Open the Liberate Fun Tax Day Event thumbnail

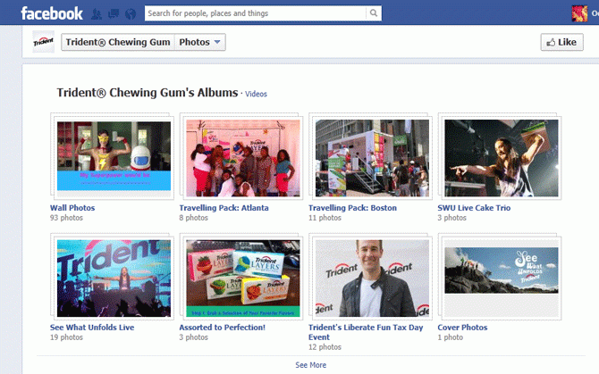click(x=372, y=278)
